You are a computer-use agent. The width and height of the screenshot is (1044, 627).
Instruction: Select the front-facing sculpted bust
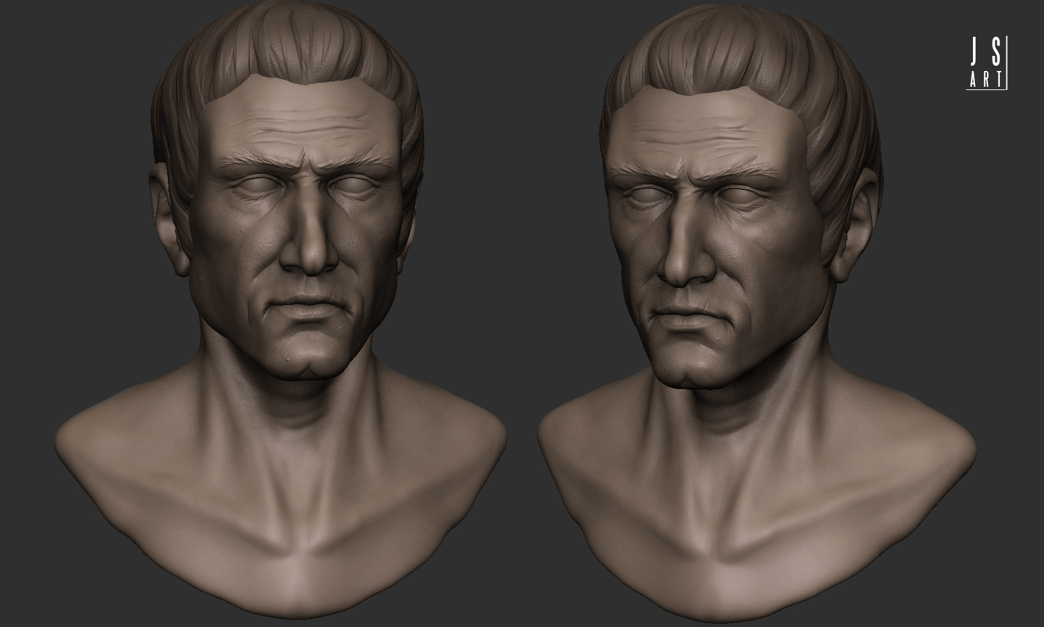point(282,309)
